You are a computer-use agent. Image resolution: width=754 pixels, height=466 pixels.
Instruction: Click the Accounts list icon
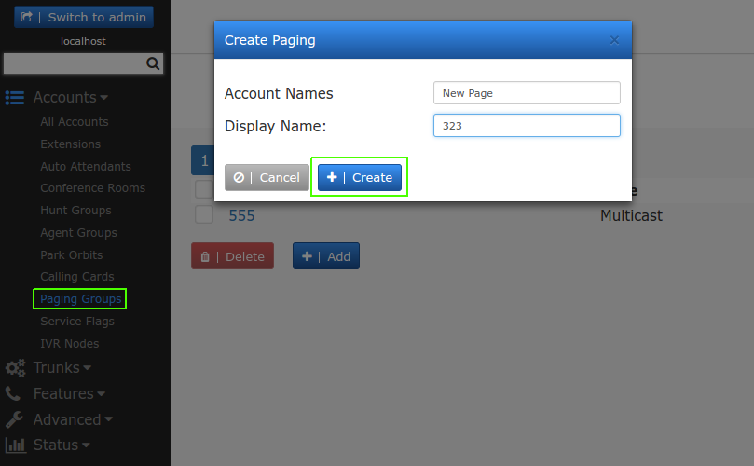[x=15, y=98]
